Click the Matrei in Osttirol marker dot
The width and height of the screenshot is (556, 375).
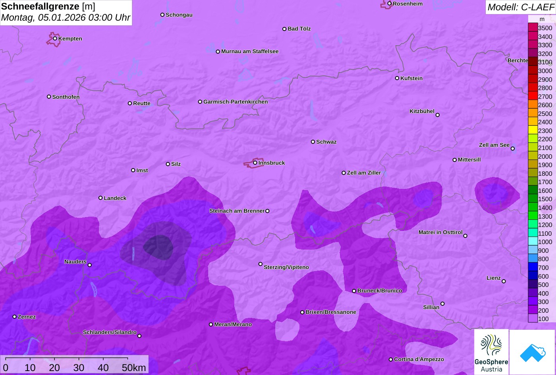465,236
